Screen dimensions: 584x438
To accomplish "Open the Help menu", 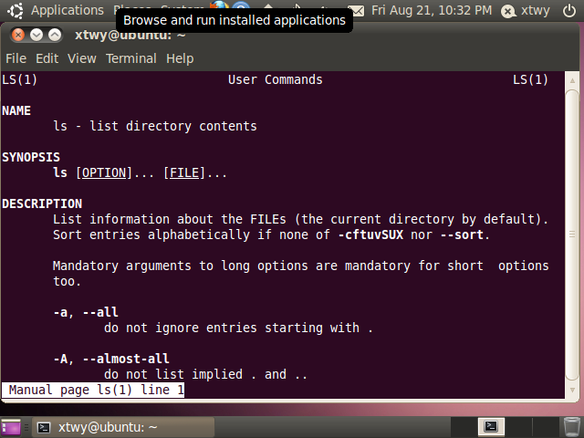I will coord(180,58).
